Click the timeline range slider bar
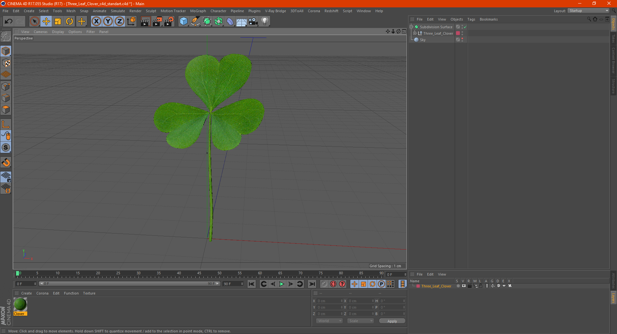This screenshot has width=617, height=334. pos(130,284)
